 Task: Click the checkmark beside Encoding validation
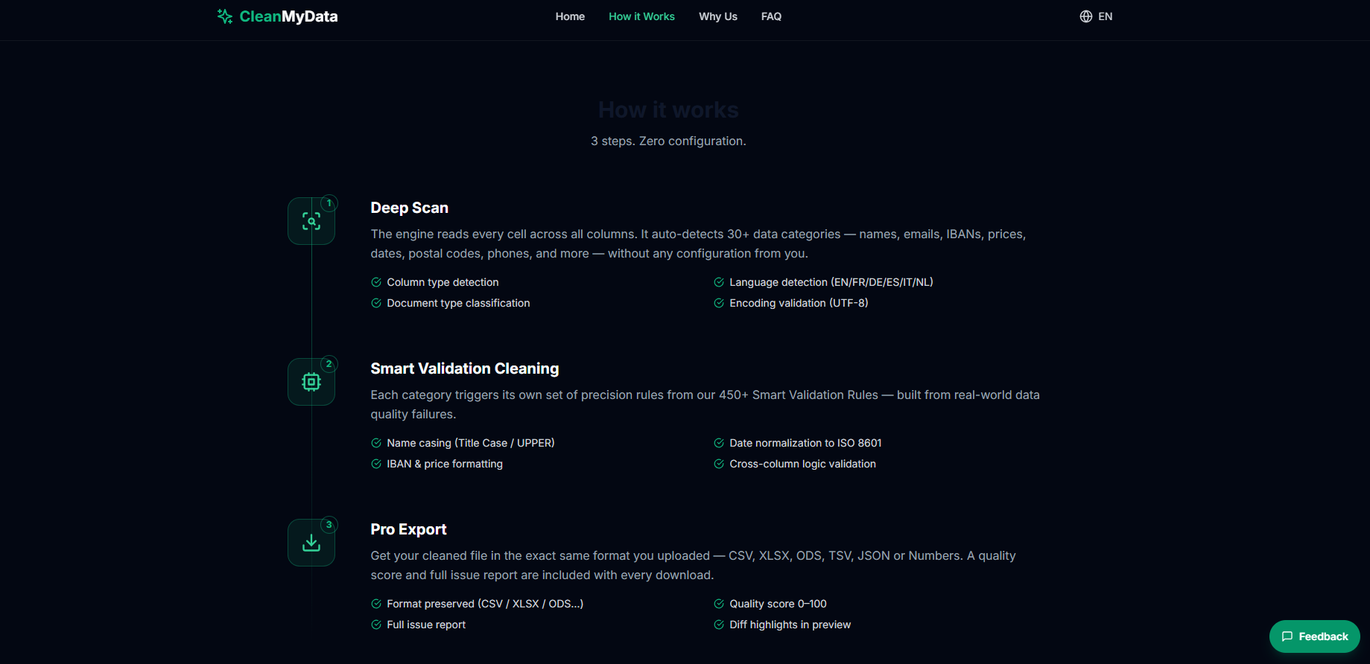click(719, 303)
